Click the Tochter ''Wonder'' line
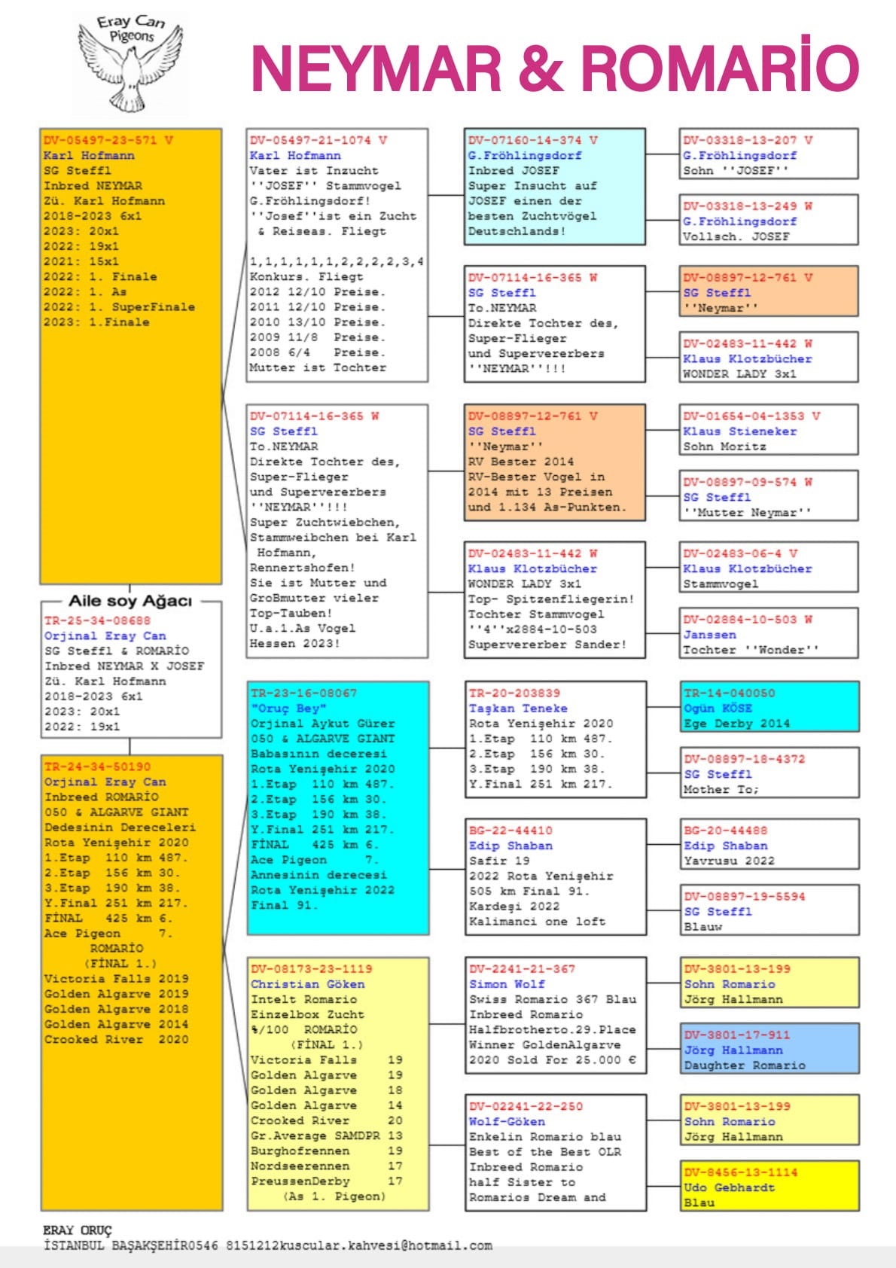The height and width of the screenshot is (1268, 896). pyautogui.click(x=751, y=650)
